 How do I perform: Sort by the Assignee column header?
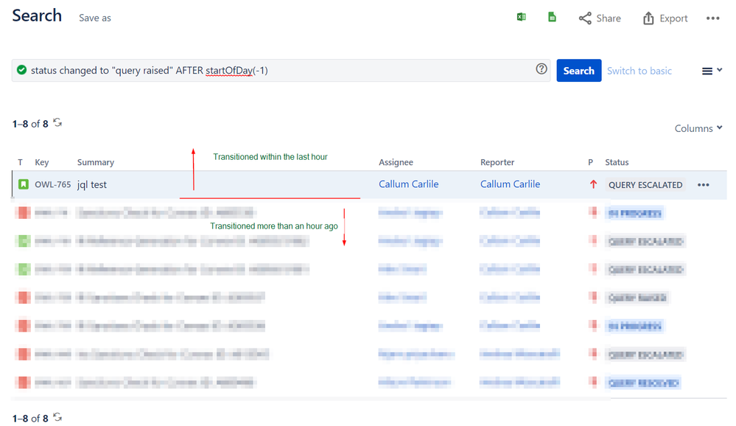coord(396,162)
